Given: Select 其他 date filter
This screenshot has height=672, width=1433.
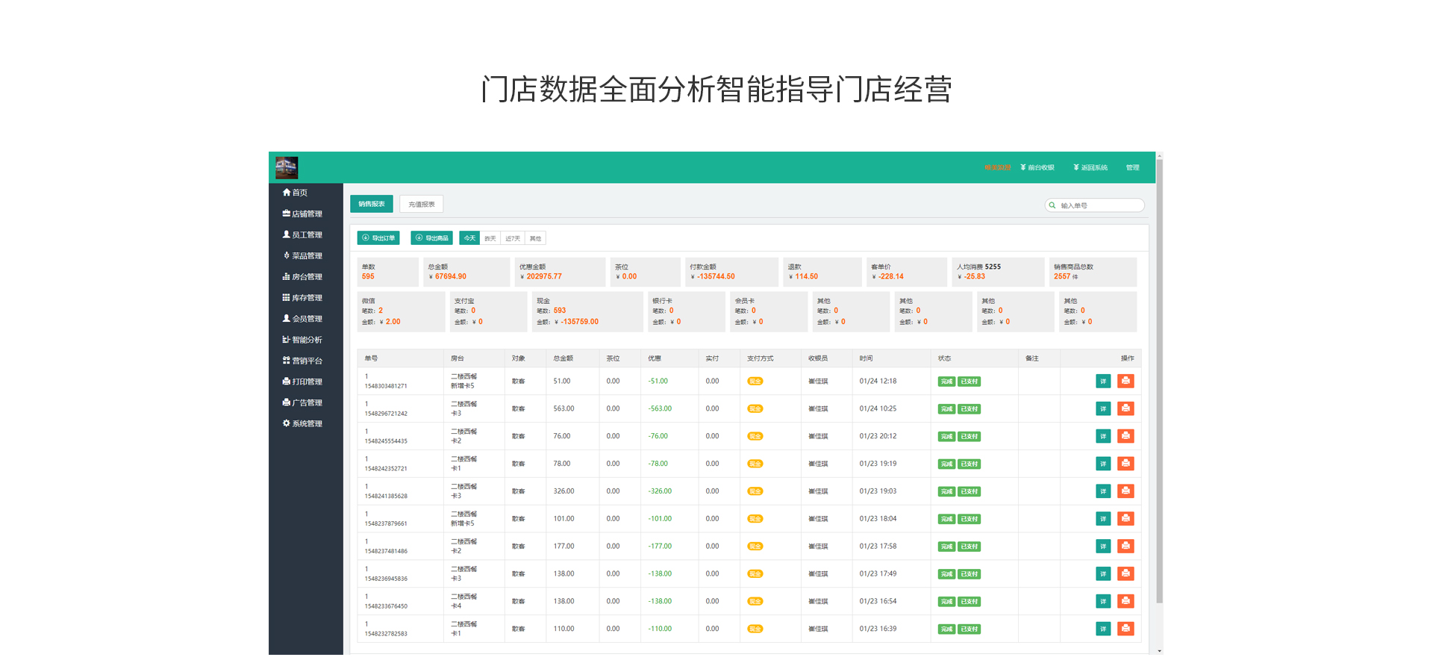Looking at the screenshot, I should (x=535, y=238).
